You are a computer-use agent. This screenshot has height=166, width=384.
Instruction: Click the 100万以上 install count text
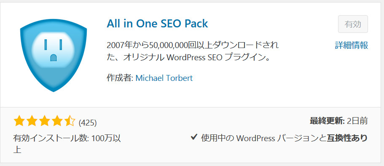[67, 144]
